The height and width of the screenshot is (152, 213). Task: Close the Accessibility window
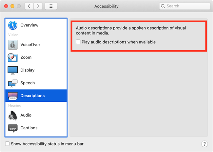point(7,6)
